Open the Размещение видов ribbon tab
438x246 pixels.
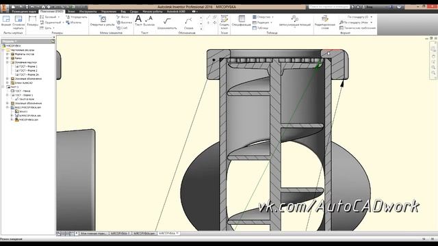[x=24, y=12]
